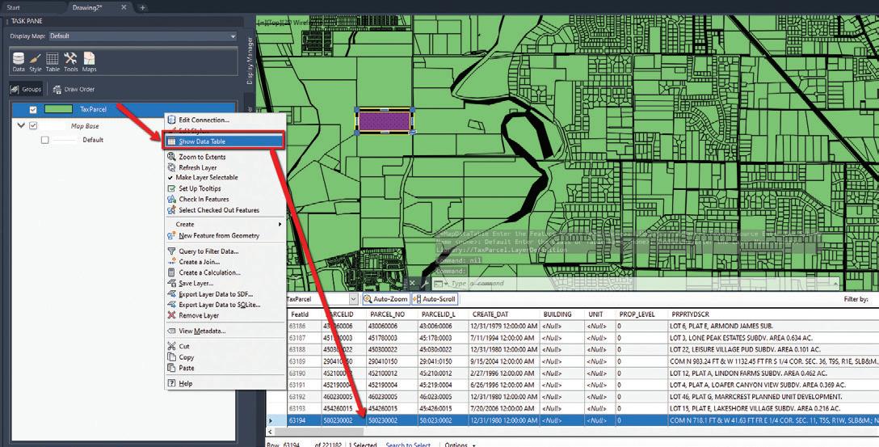879x447 pixels.
Task: Click cell 46:023:0005 in PARCELID_L column
Action: (443, 397)
